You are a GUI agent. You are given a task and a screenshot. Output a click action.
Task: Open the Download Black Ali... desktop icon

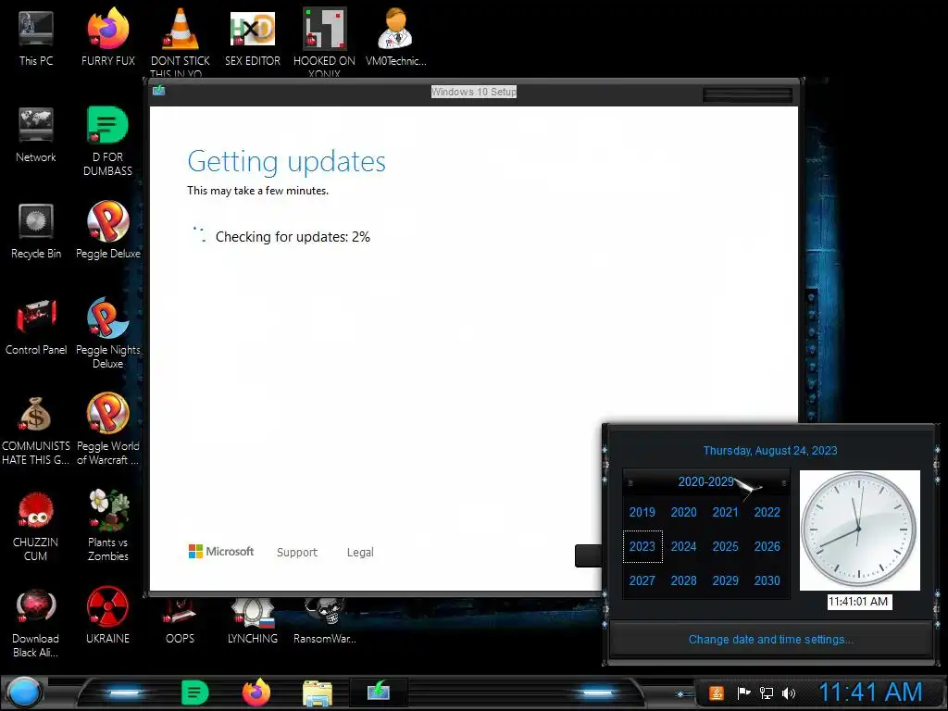point(36,621)
